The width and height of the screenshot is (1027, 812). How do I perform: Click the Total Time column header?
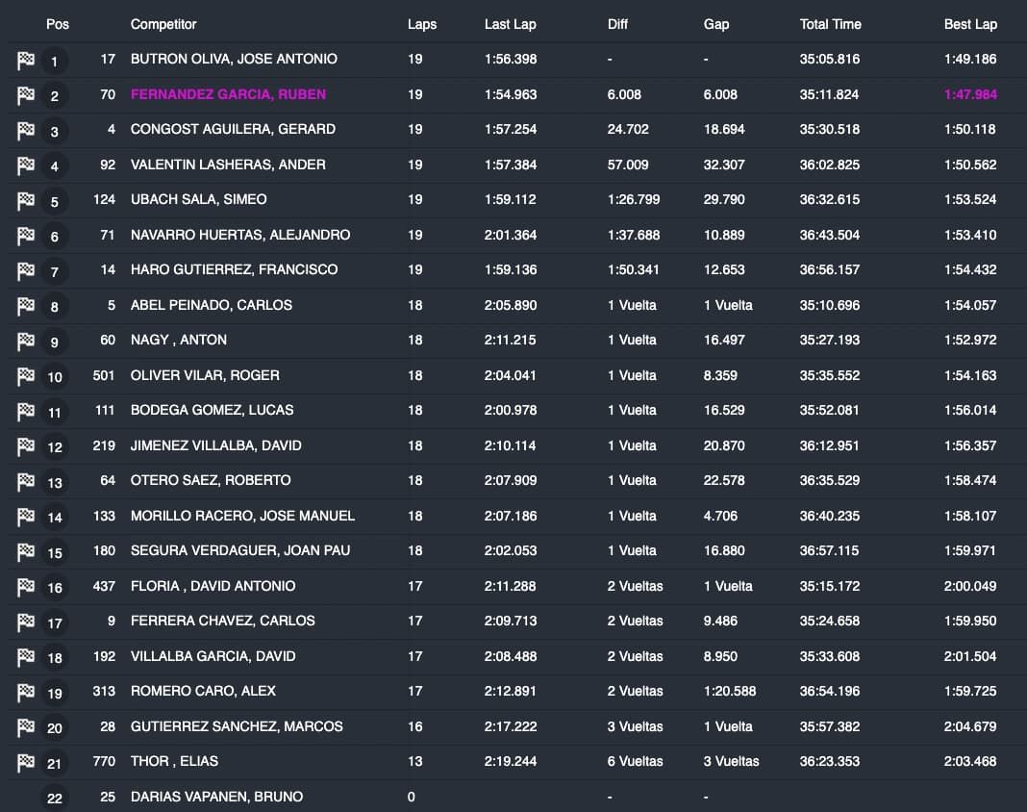point(830,24)
